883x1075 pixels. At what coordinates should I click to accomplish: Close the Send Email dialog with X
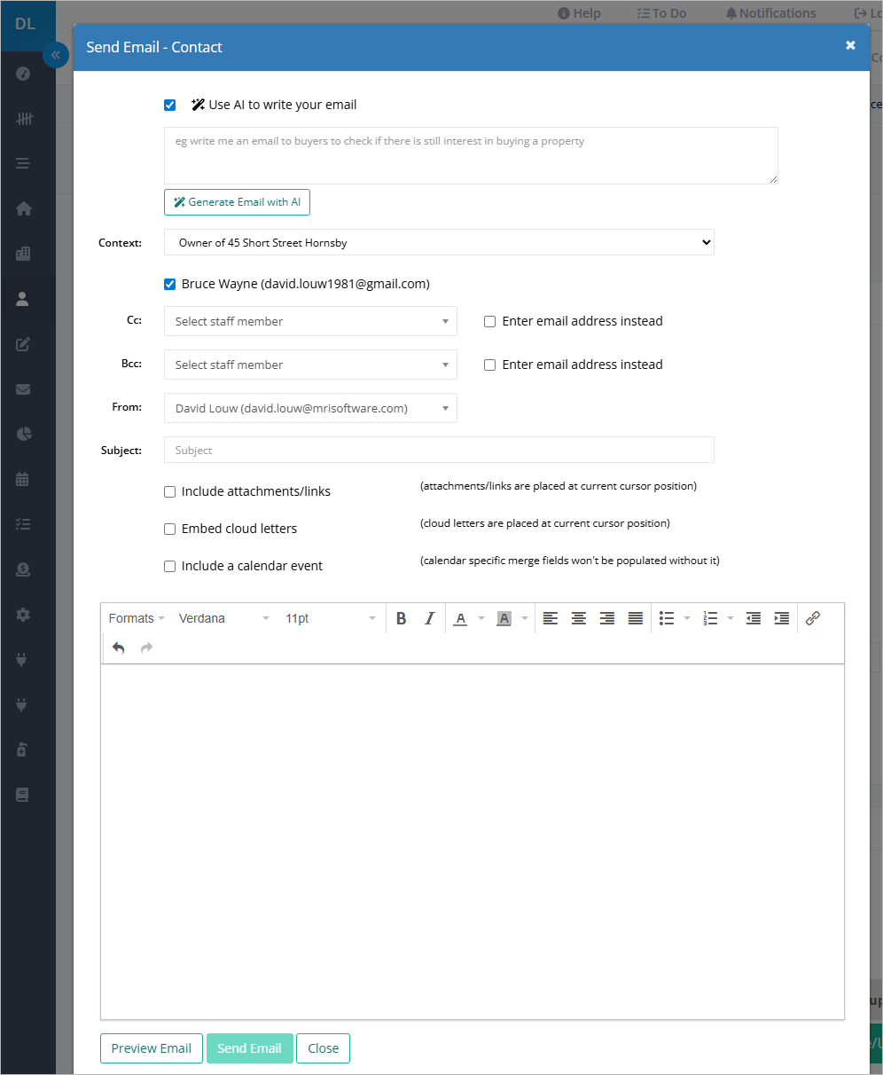(x=850, y=45)
